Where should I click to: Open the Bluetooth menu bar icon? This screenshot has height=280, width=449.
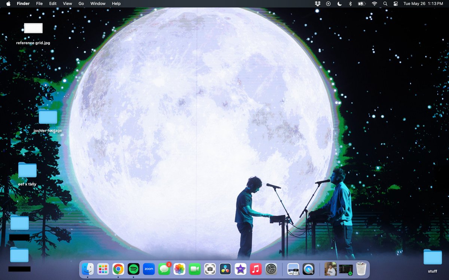[x=350, y=3]
